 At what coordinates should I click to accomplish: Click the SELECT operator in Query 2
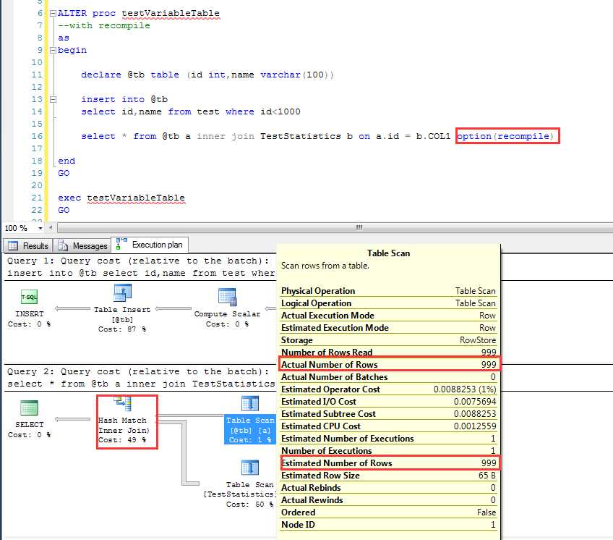click(x=29, y=408)
